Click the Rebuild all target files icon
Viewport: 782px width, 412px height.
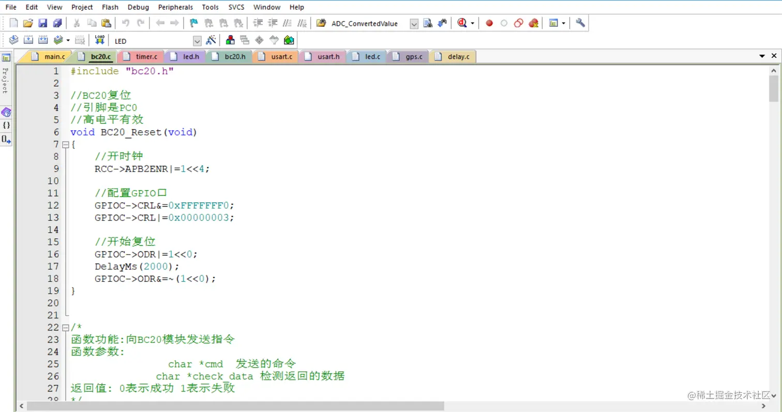[x=43, y=40]
